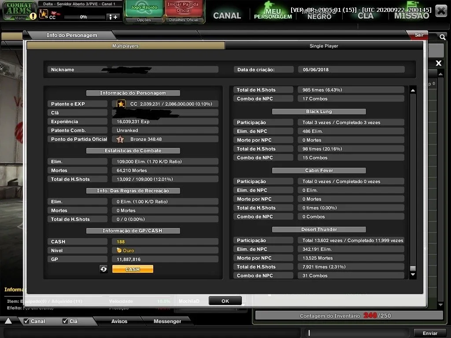Click the Combat Arms logo menu
This screenshot has height=338, width=451.
click(x=18, y=11)
